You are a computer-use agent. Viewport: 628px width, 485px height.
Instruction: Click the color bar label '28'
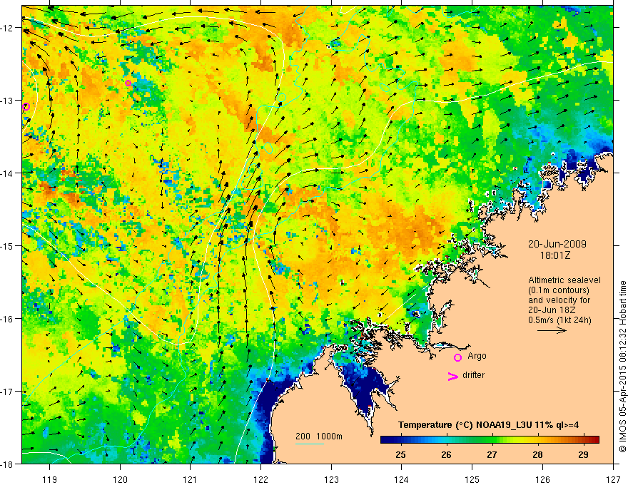pyautogui.click(x=537, y=454)
